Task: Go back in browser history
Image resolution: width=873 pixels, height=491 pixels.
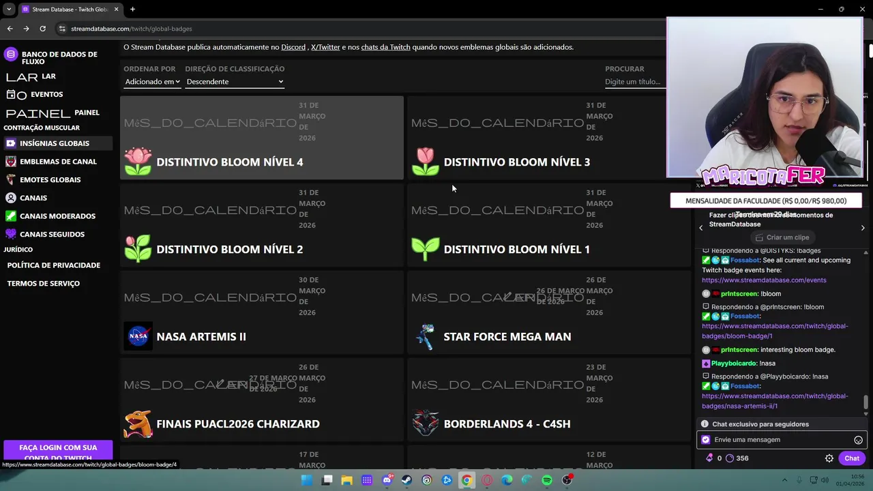Action: pos(10,29)
